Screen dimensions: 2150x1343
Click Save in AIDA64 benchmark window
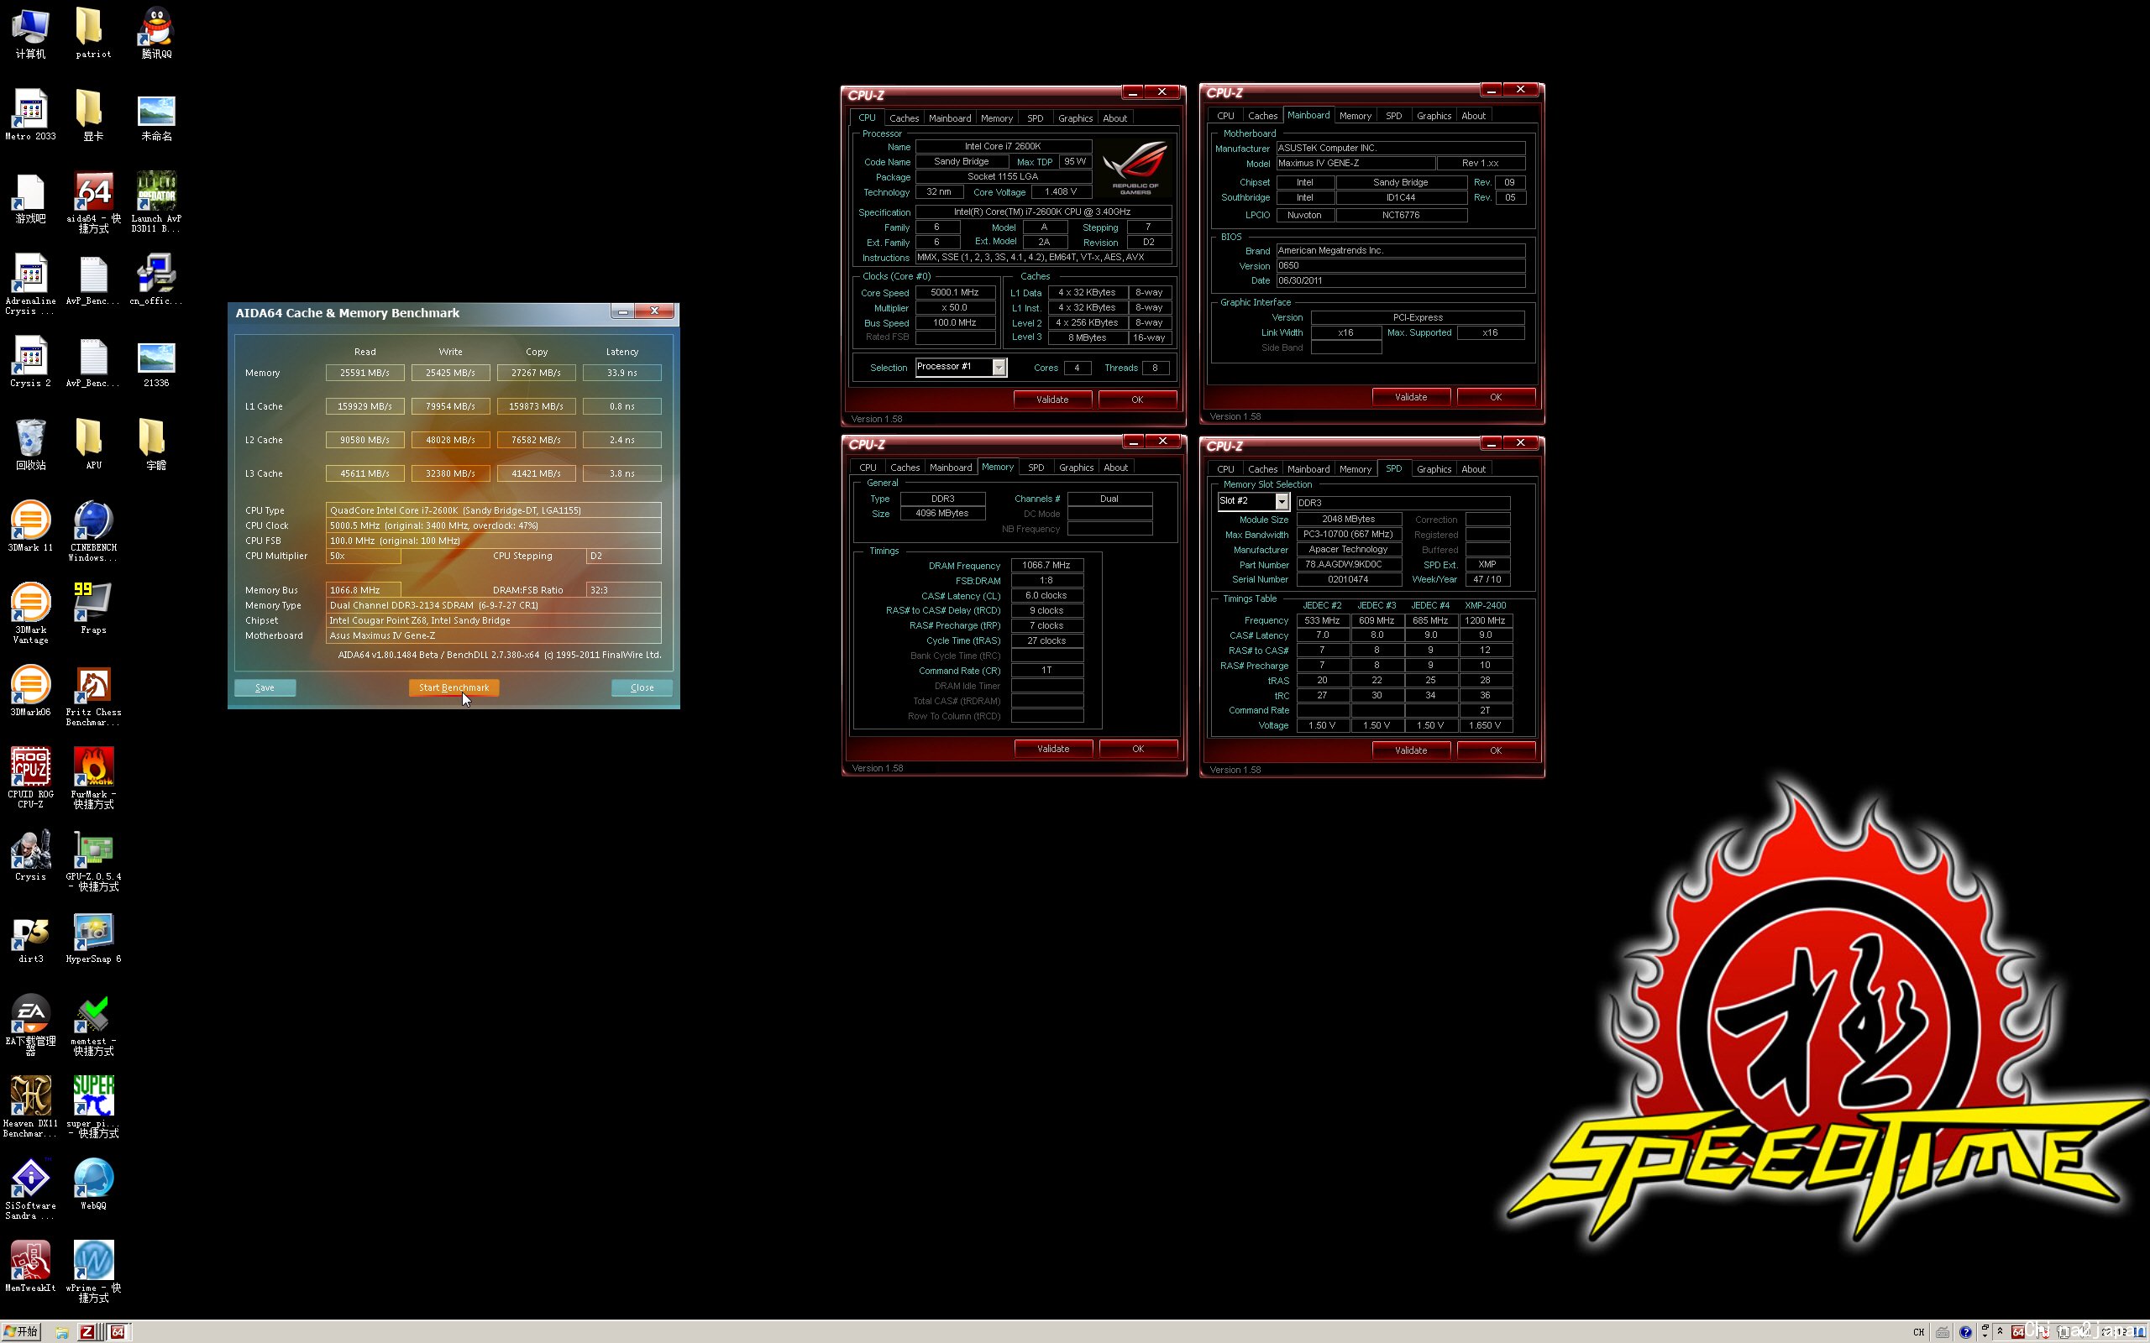click(265, 687)
